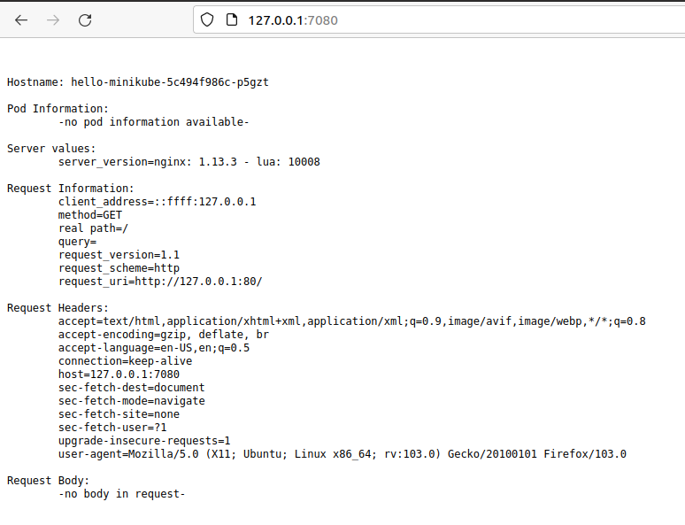Screen dimensions: 685x525
Task: Click the Server values heading
Action: coord(51,149)
